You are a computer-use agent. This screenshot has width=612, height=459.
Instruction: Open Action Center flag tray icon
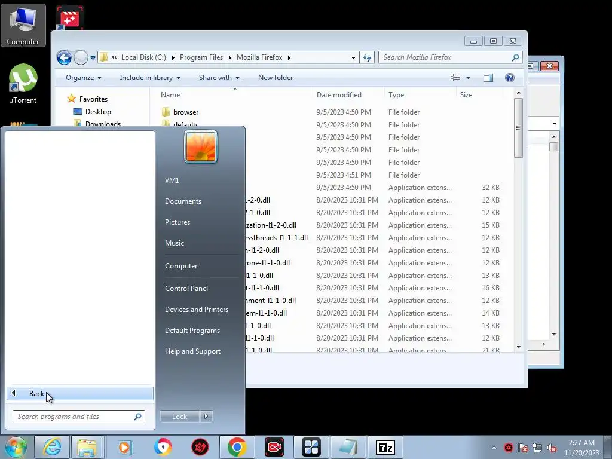tap(522, 448)
